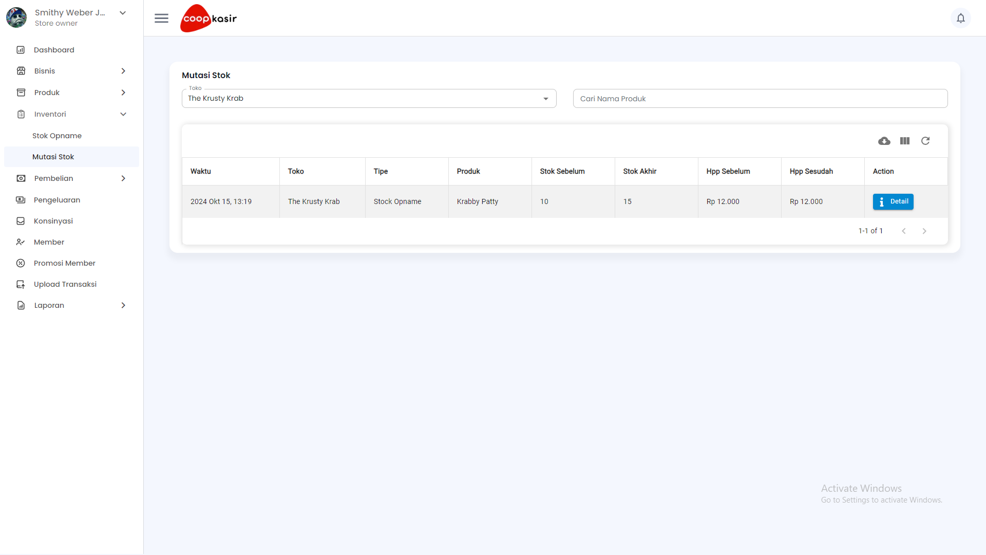Collapse the Inventori menu section

[x=123, y=114]
